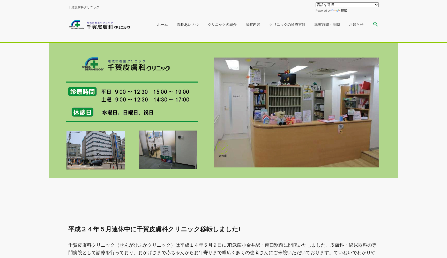Open 診察時間・地図 page
This screenshot has height=258, width=447.
[x=327, y=25]
